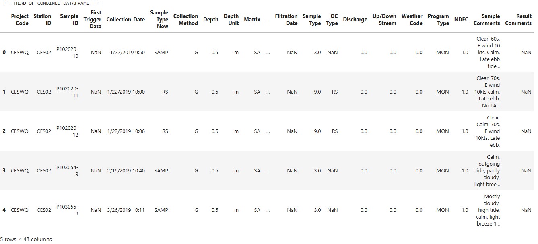Select the 2/19/2019 10:40 collection date cell
The height and width of the screenshot is (244, 538).
[x=126, y=171]
